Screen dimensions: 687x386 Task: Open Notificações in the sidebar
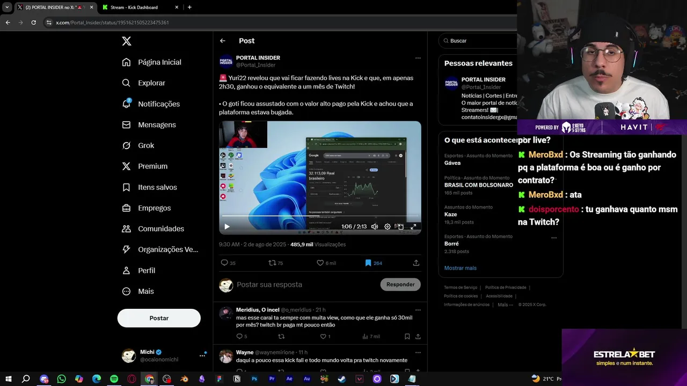point(151,104)
